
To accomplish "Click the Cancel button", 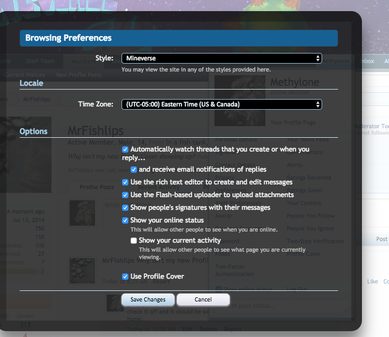I will (x=203, y=299).
